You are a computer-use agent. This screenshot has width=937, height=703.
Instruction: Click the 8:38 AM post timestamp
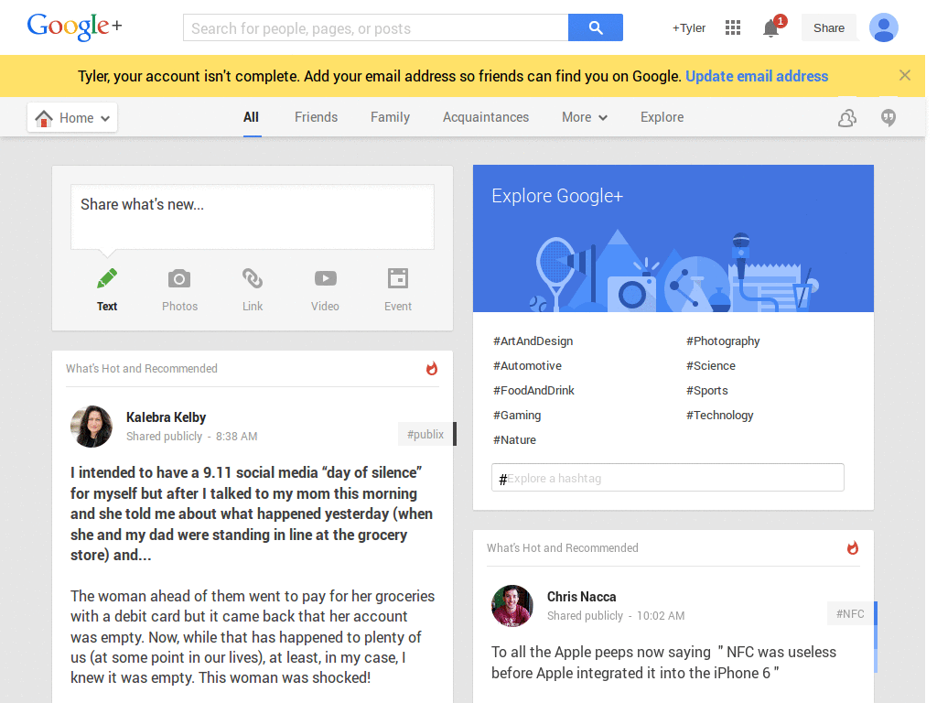[x=237, y=437]
